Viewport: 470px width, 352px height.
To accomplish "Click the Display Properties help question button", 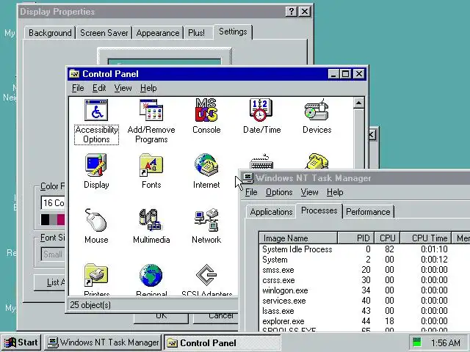I will (291, 12).
